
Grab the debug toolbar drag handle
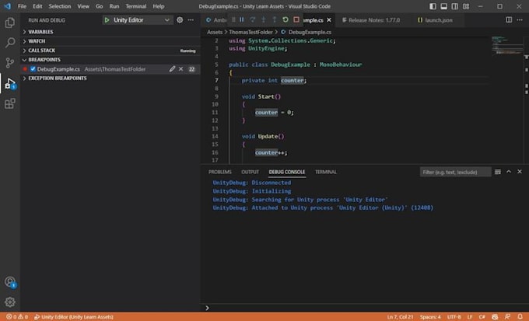[x=233, y=20]
